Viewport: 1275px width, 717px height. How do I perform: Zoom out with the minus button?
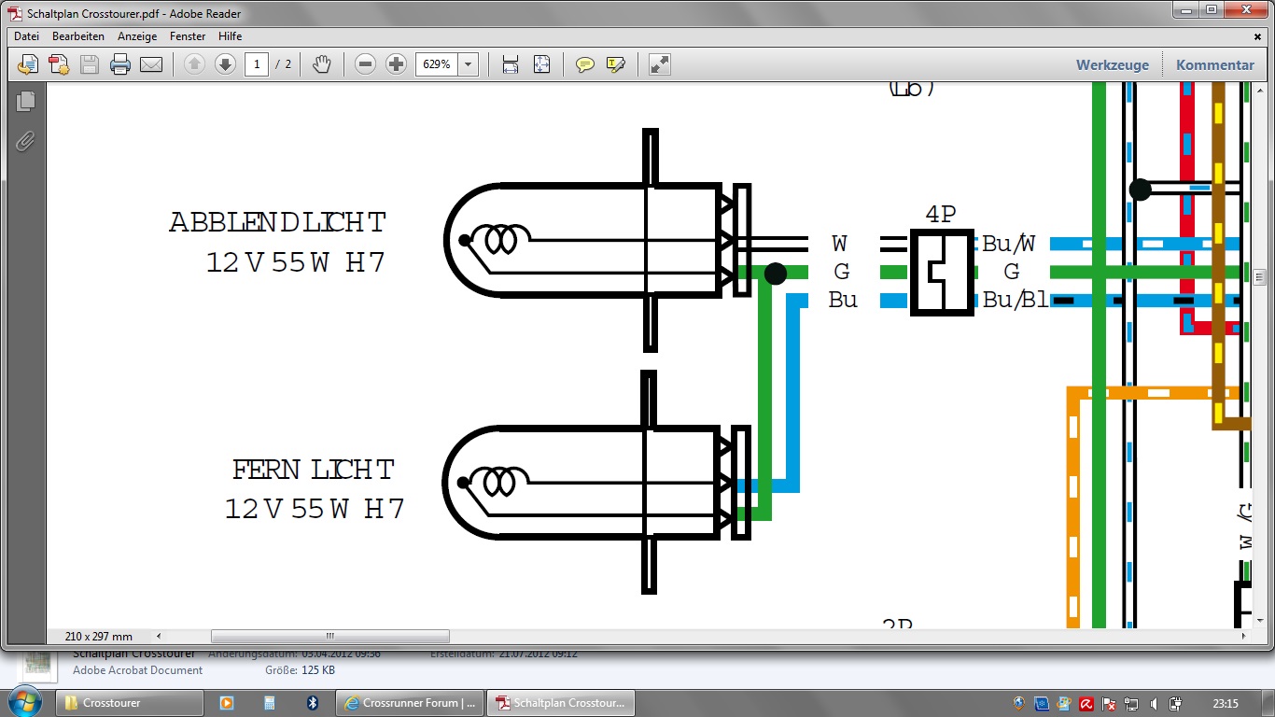(x=366, y=64)
